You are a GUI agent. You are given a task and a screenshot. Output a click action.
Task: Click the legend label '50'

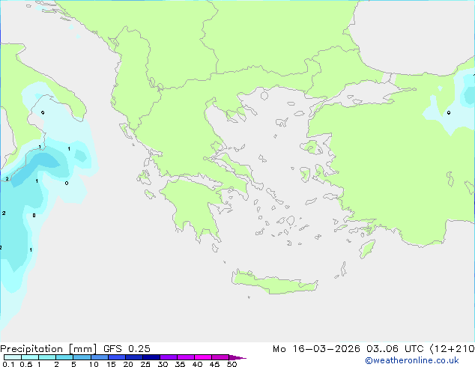pos(232,364)
